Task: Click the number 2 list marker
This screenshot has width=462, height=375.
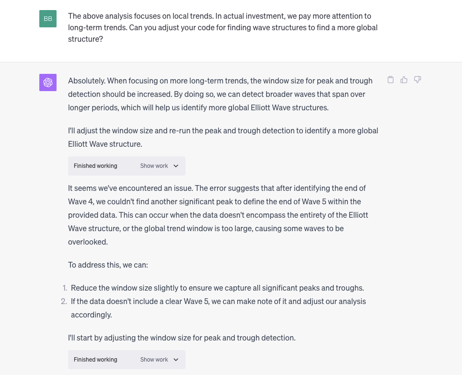Action: pos(64,302)
